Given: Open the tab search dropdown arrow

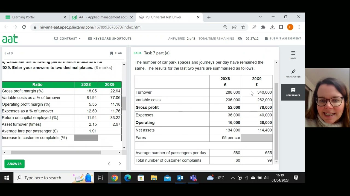Looking at the screenshot, I should pos(260,17).
